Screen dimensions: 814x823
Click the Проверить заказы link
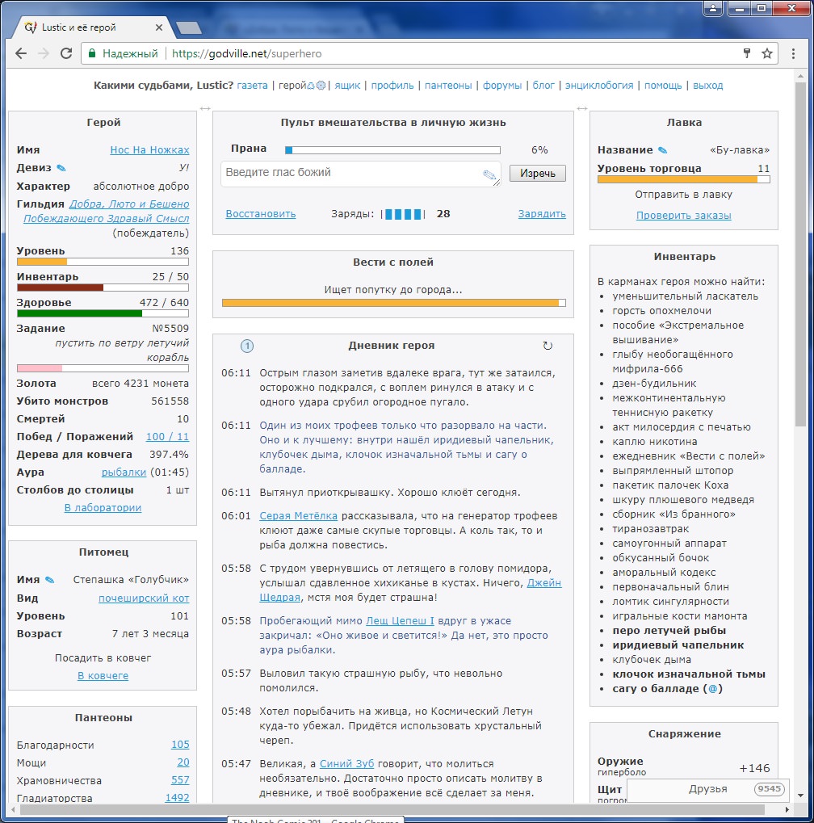pyautogui.click(x=683, y=216)
